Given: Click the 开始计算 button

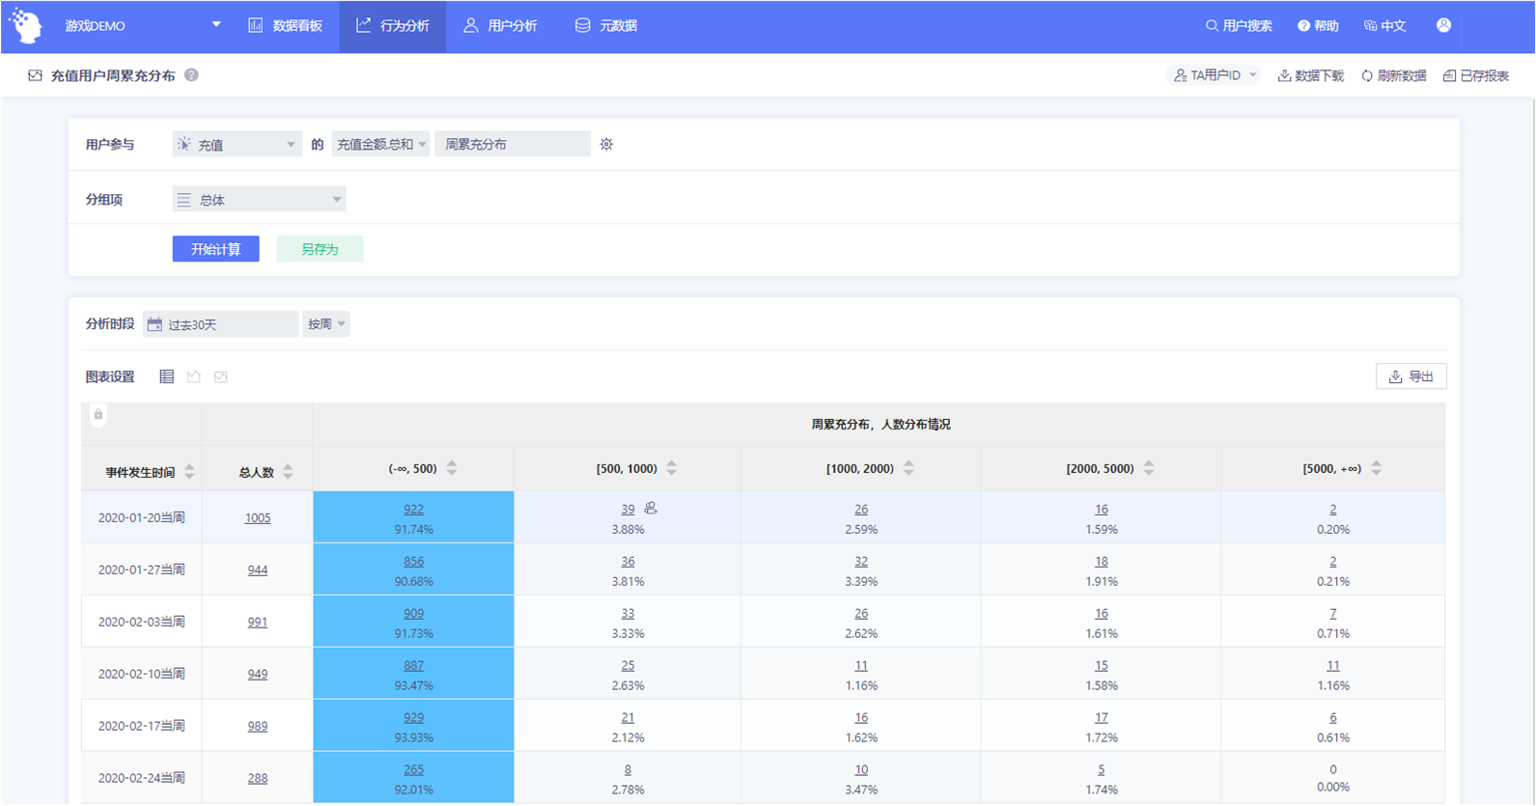Looking at the screenshot, I should click(x=215, y=249).
